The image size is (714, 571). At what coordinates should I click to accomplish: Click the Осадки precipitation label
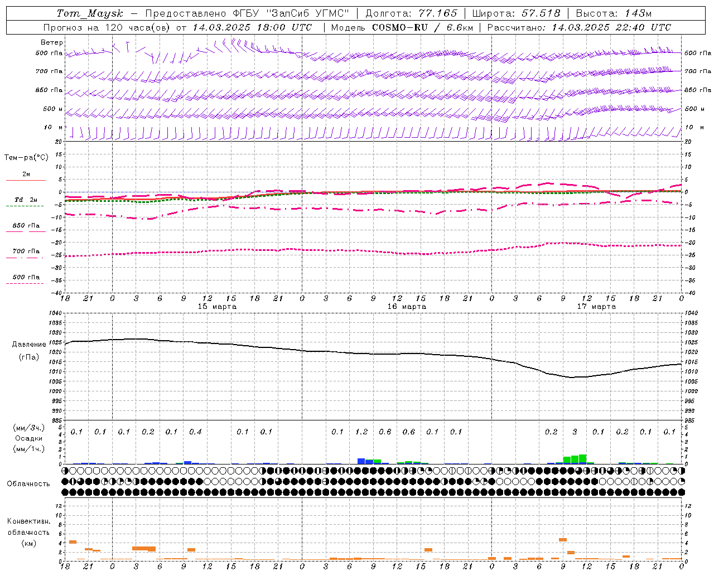(29, 438)
